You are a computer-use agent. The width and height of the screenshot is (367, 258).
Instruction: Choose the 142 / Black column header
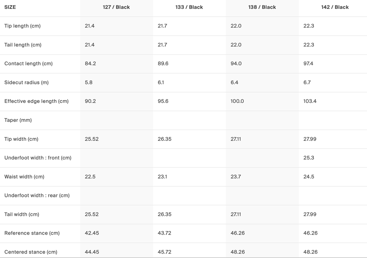click(335, 7)
